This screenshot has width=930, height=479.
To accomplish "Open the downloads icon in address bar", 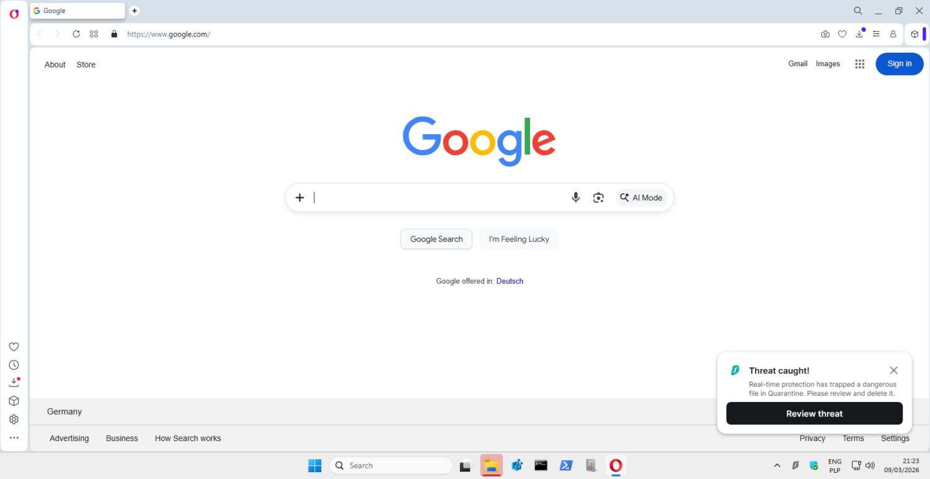I will coord(859,34).
